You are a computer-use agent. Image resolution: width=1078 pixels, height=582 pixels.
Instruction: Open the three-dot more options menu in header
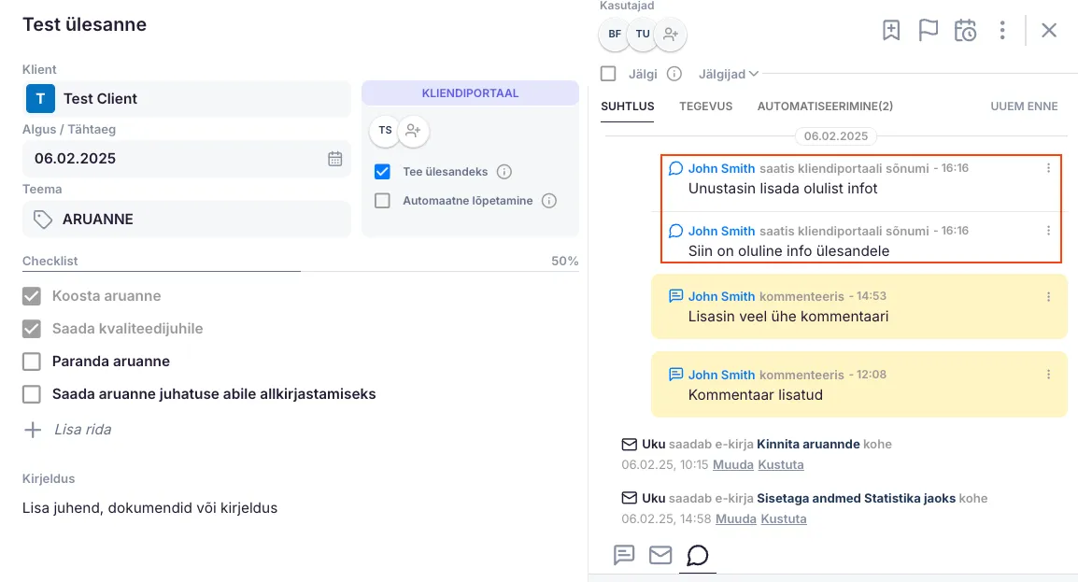coord(1002,31)
